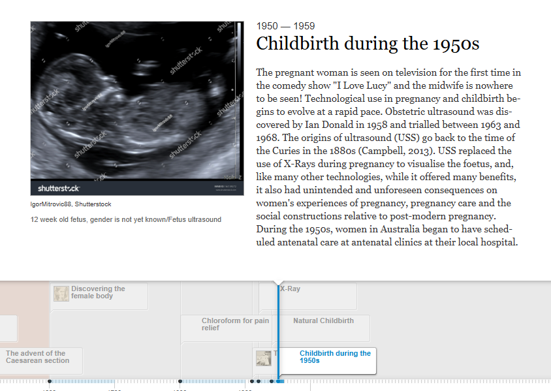The image size is (551, 391).
Task: Click the active 'Childbirth during the 1950s' marker
Action: pyautogui.click(x=335, y=357)
